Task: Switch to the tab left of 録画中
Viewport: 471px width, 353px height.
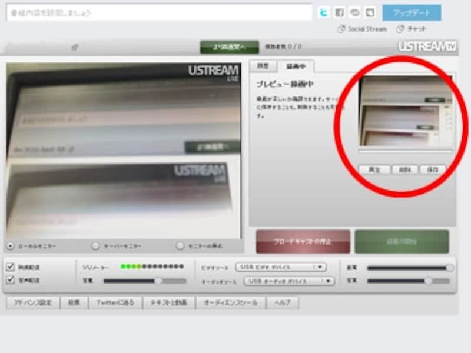Action: 263,66
